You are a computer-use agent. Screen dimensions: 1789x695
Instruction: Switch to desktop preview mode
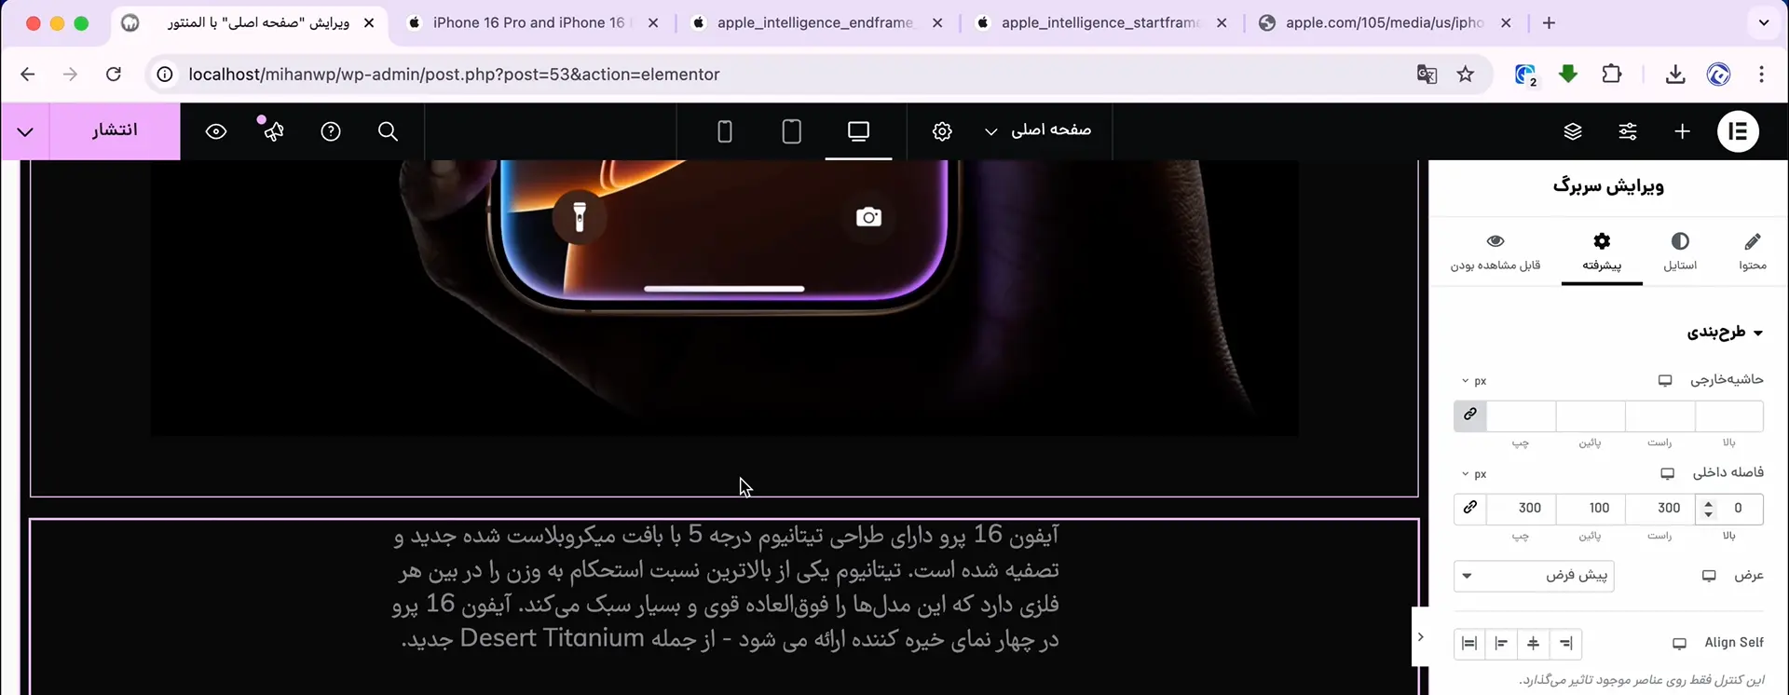click(859, 131)
